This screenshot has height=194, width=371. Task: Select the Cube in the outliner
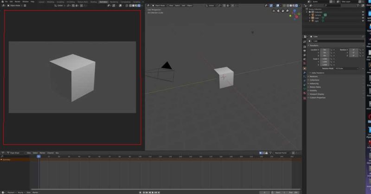coord(317,18)
